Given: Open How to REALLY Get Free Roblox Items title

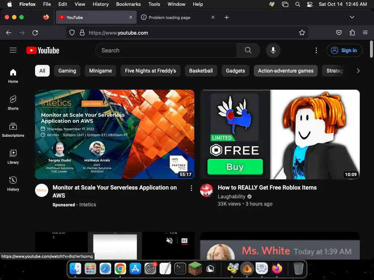Looking at the screenshot, I should (267, 188).
